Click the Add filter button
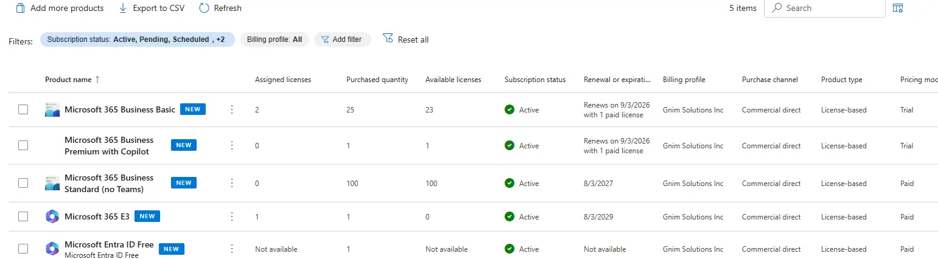The width and height of the screenshot is (938, 259). coord(343,40)
